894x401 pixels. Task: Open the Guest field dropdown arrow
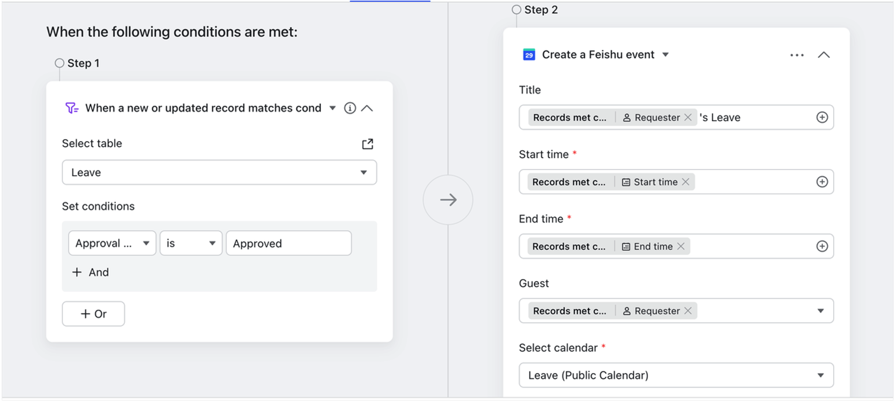click(x=820, y=311)
